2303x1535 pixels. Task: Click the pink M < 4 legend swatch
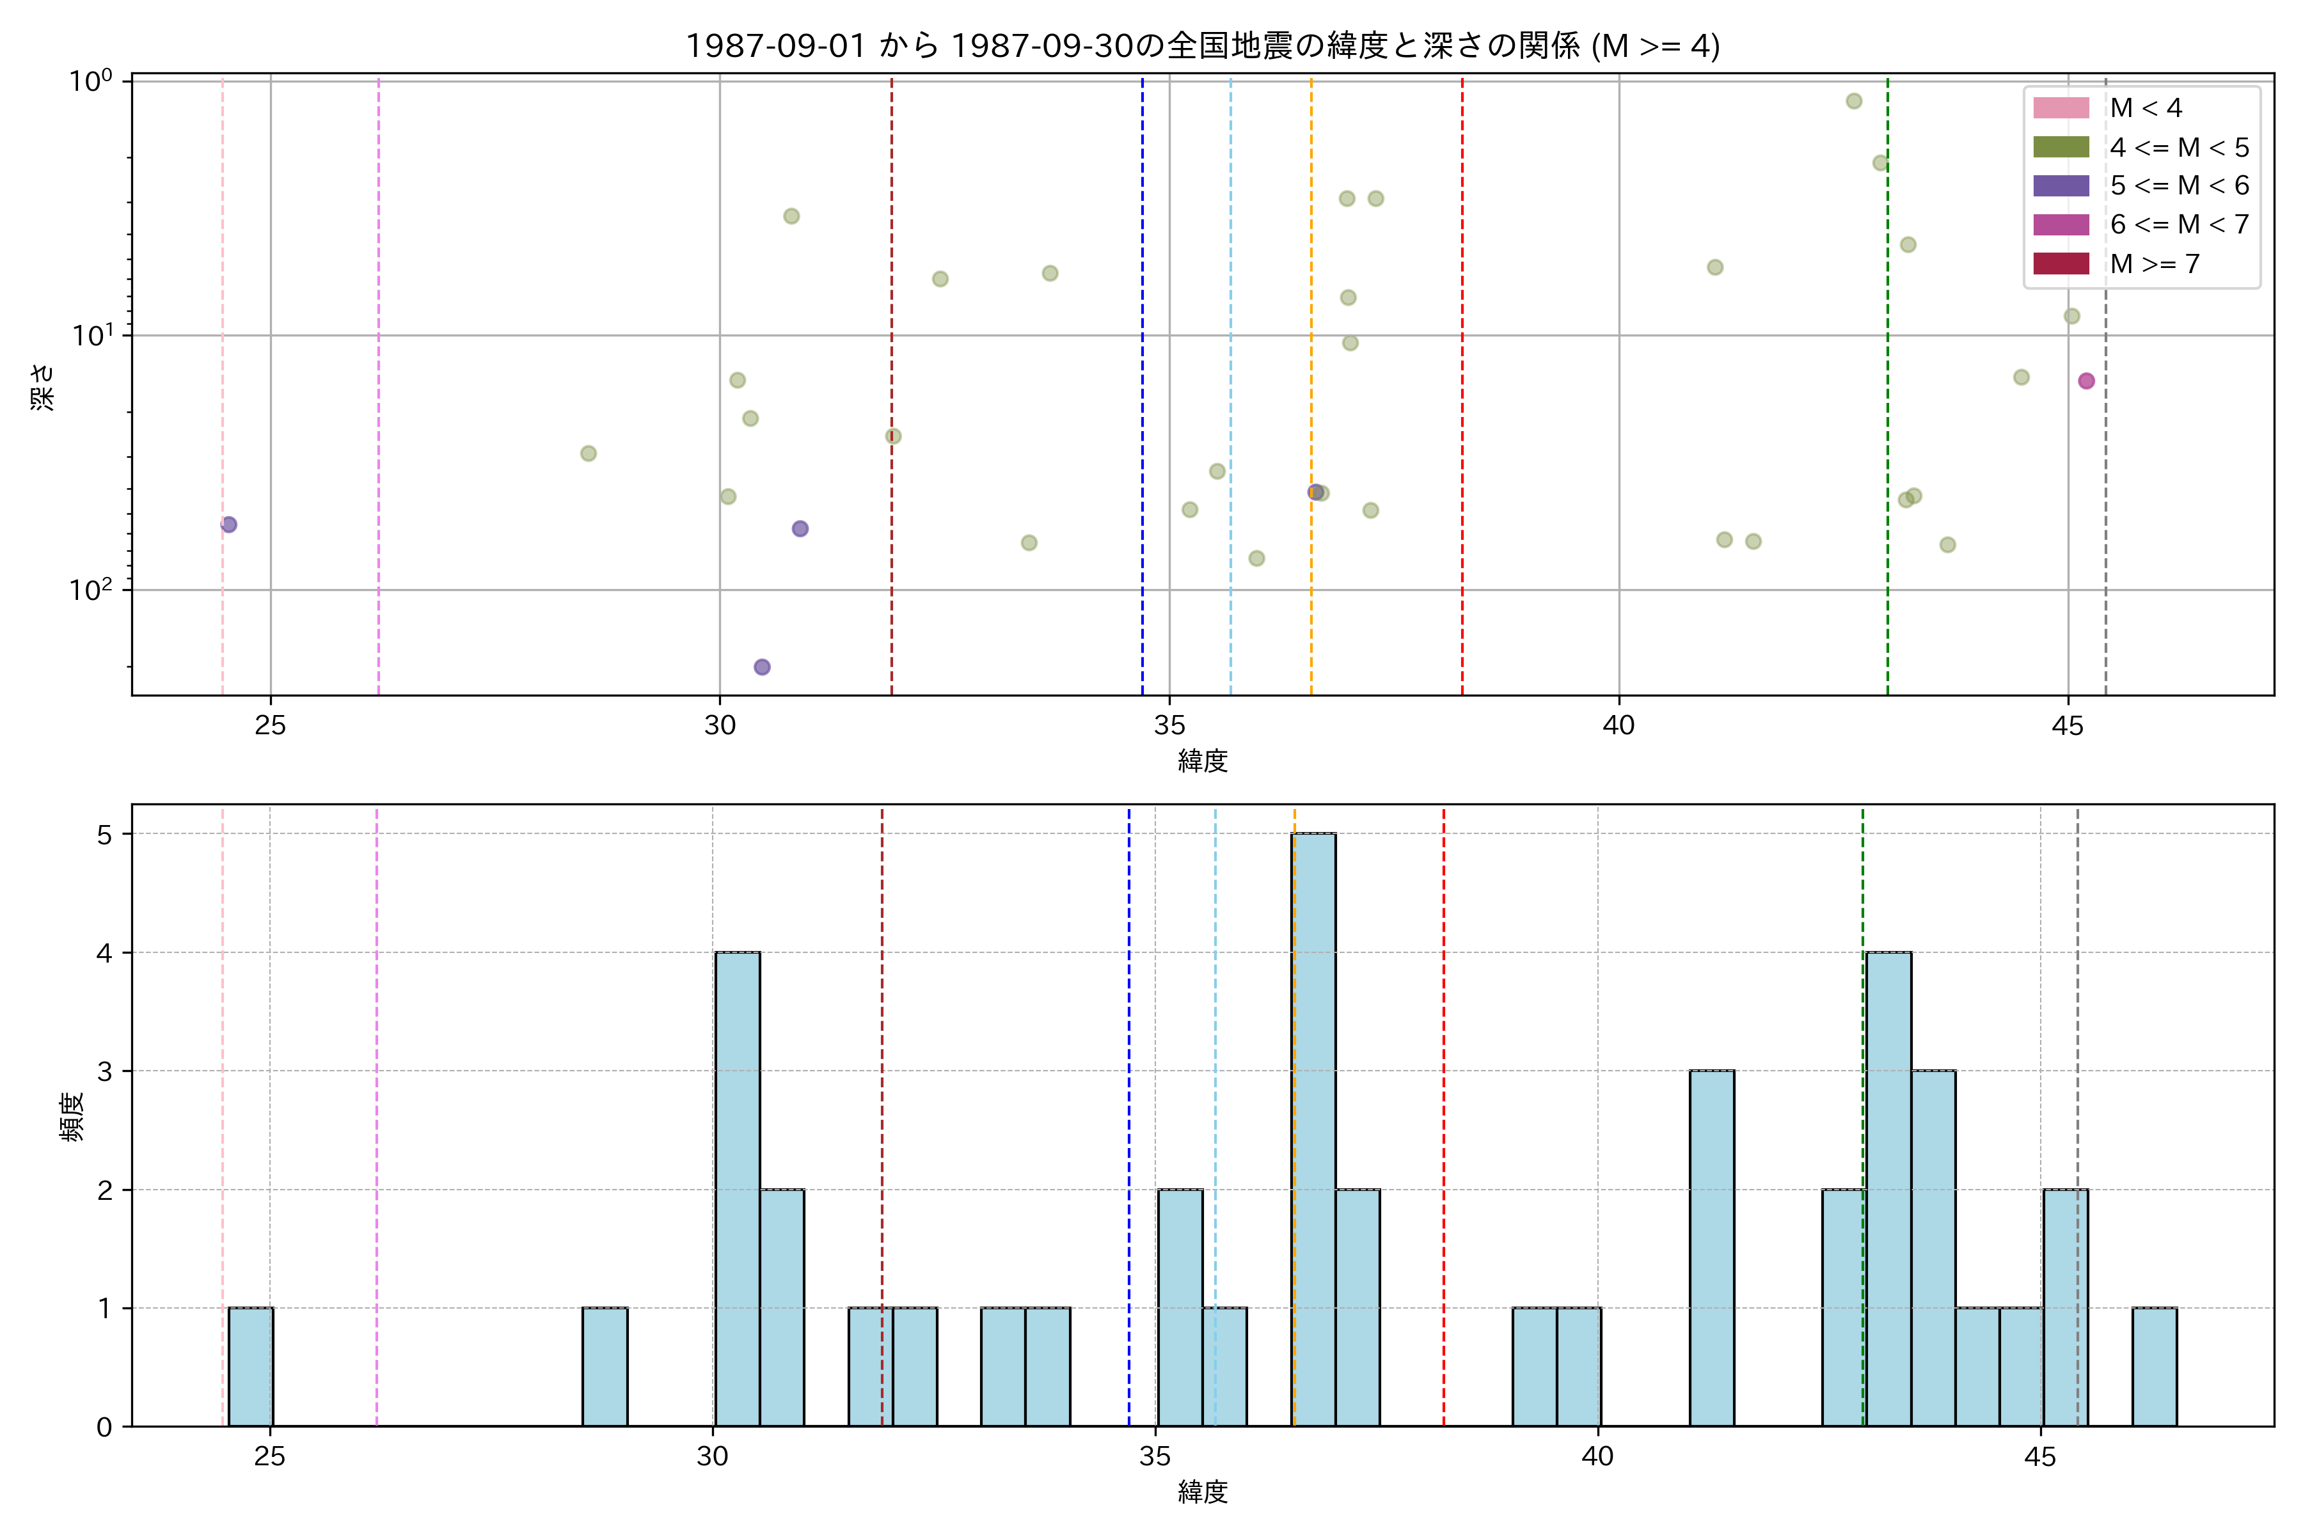pos(2060,107)
